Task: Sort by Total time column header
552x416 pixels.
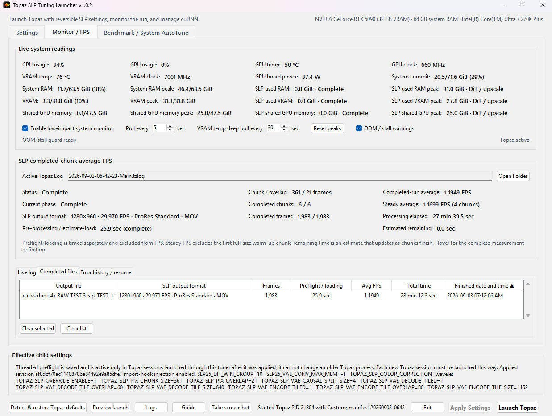Action: click(419, 286)
